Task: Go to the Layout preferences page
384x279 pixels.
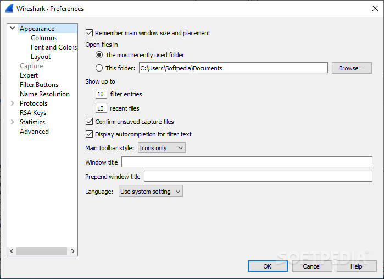Action: click(x=41, y=57)
